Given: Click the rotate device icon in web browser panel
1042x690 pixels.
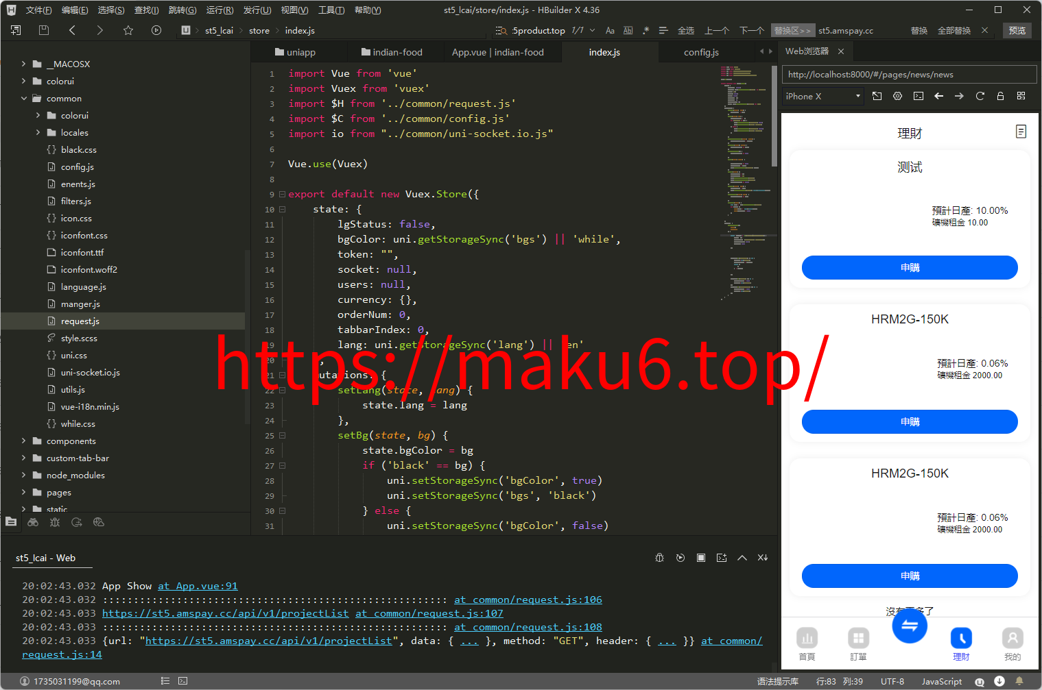Looking at the screenshot, I should click(877, 96).
